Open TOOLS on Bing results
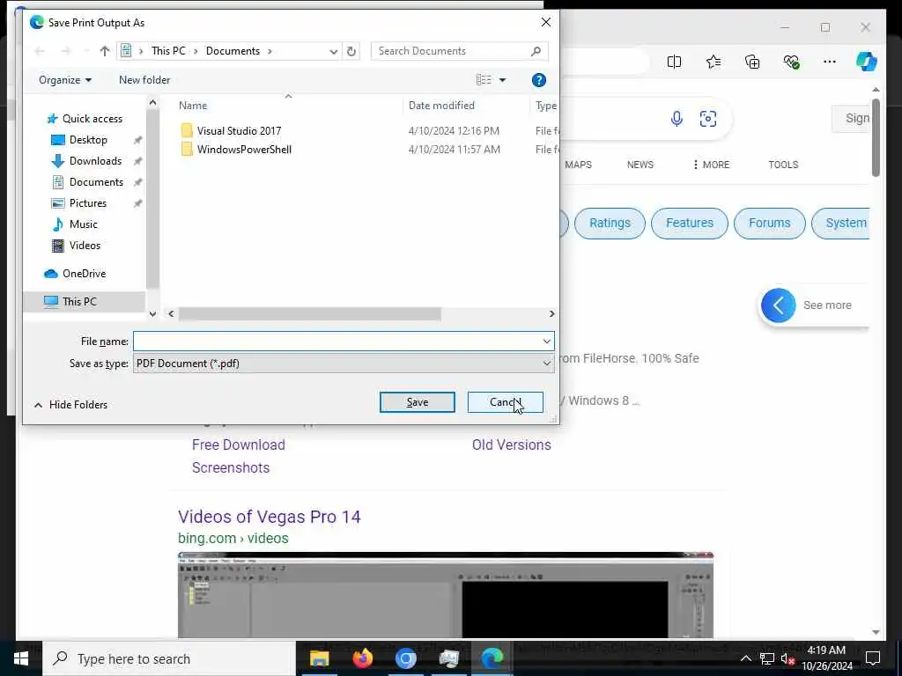The image size is (902, 676). [x=783, y=165]
